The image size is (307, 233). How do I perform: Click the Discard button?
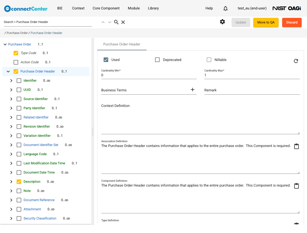[292, 22]
